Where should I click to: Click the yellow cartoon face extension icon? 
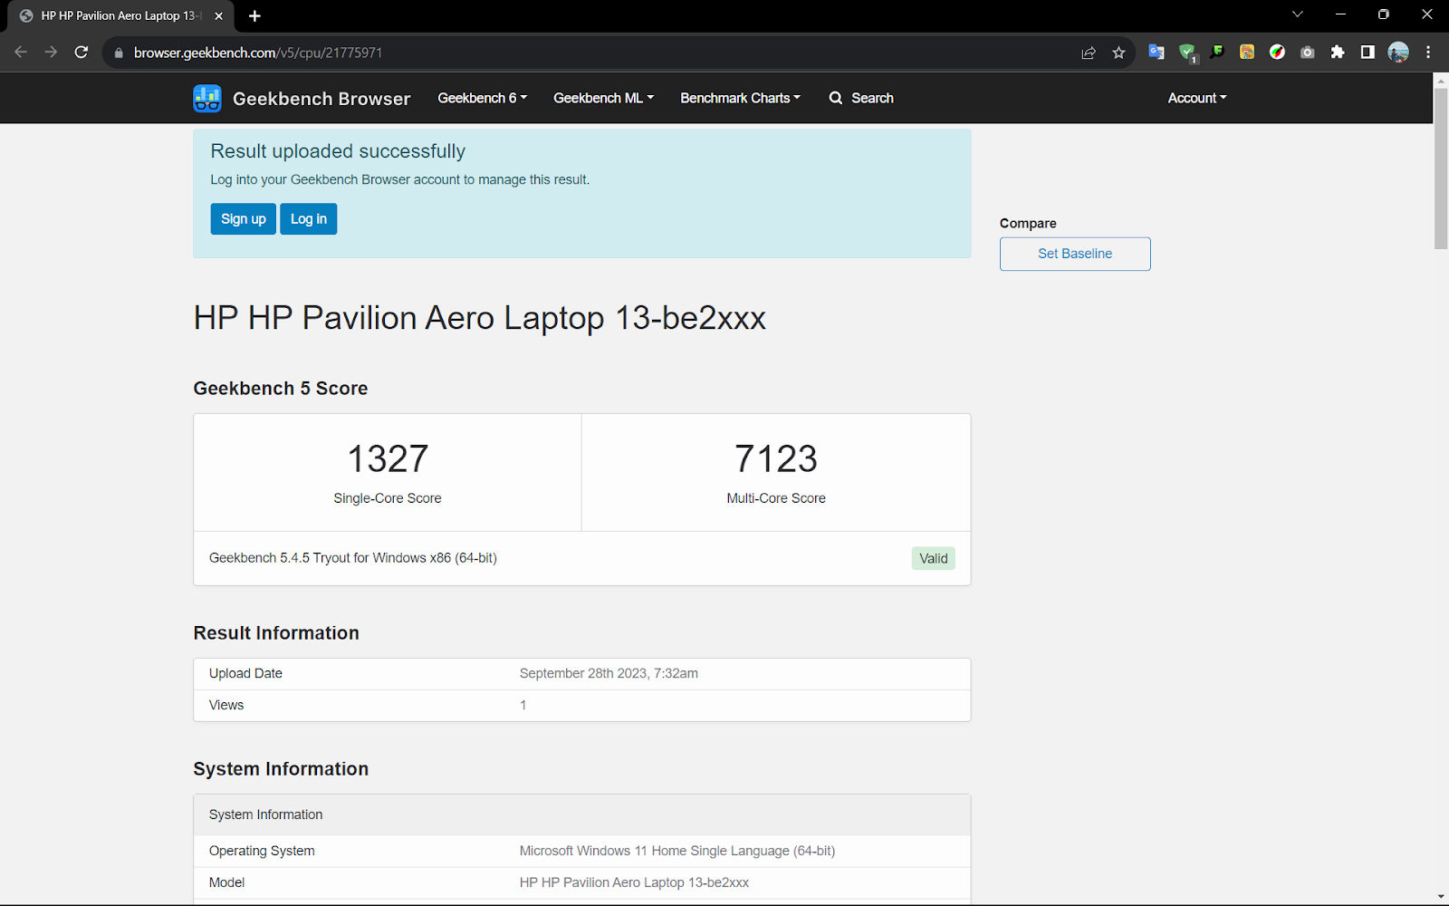tap(1247, 52)
